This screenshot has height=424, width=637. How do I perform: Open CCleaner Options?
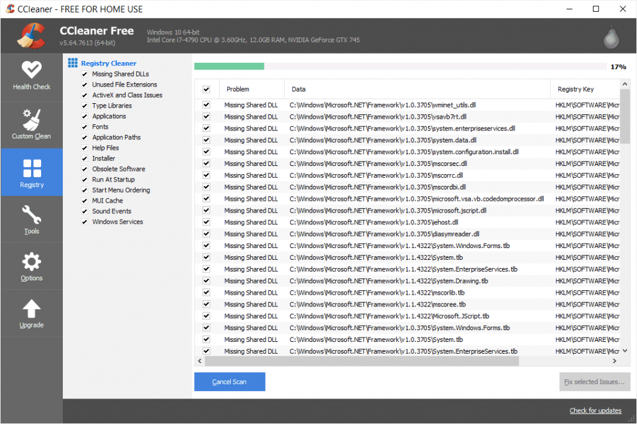(31, 266)
